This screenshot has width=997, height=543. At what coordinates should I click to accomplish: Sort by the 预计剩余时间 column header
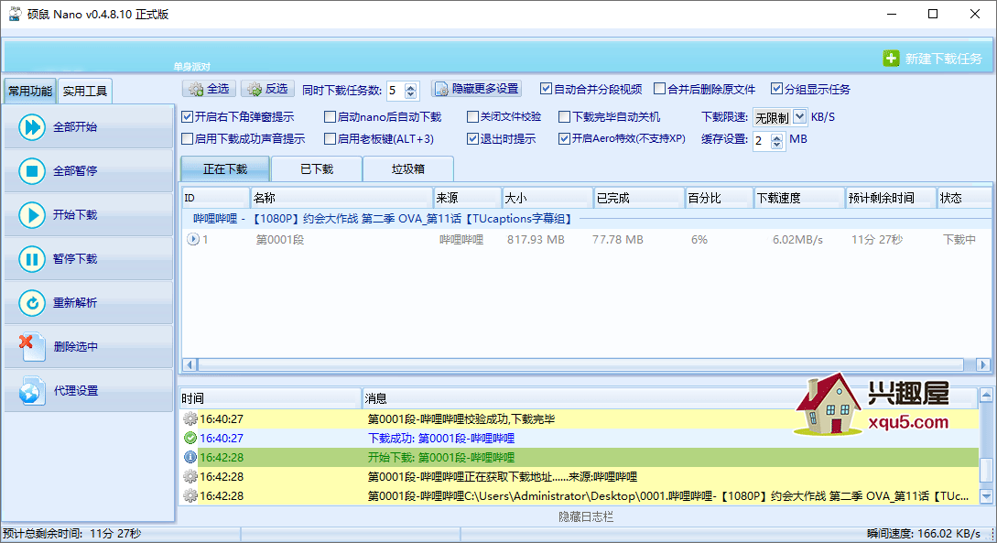coord(891,198)
